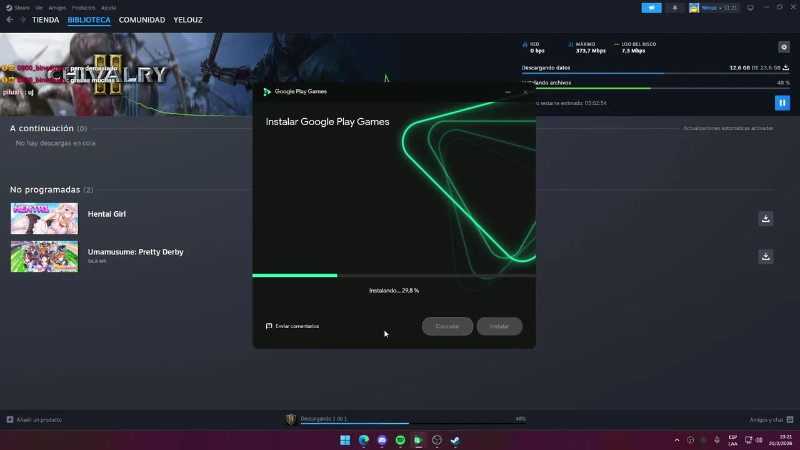The height and width of the screenshot is (450, 800).
Task: Click the Umamusume: Pretty Derby title
Action: click(x=136, y=252)
